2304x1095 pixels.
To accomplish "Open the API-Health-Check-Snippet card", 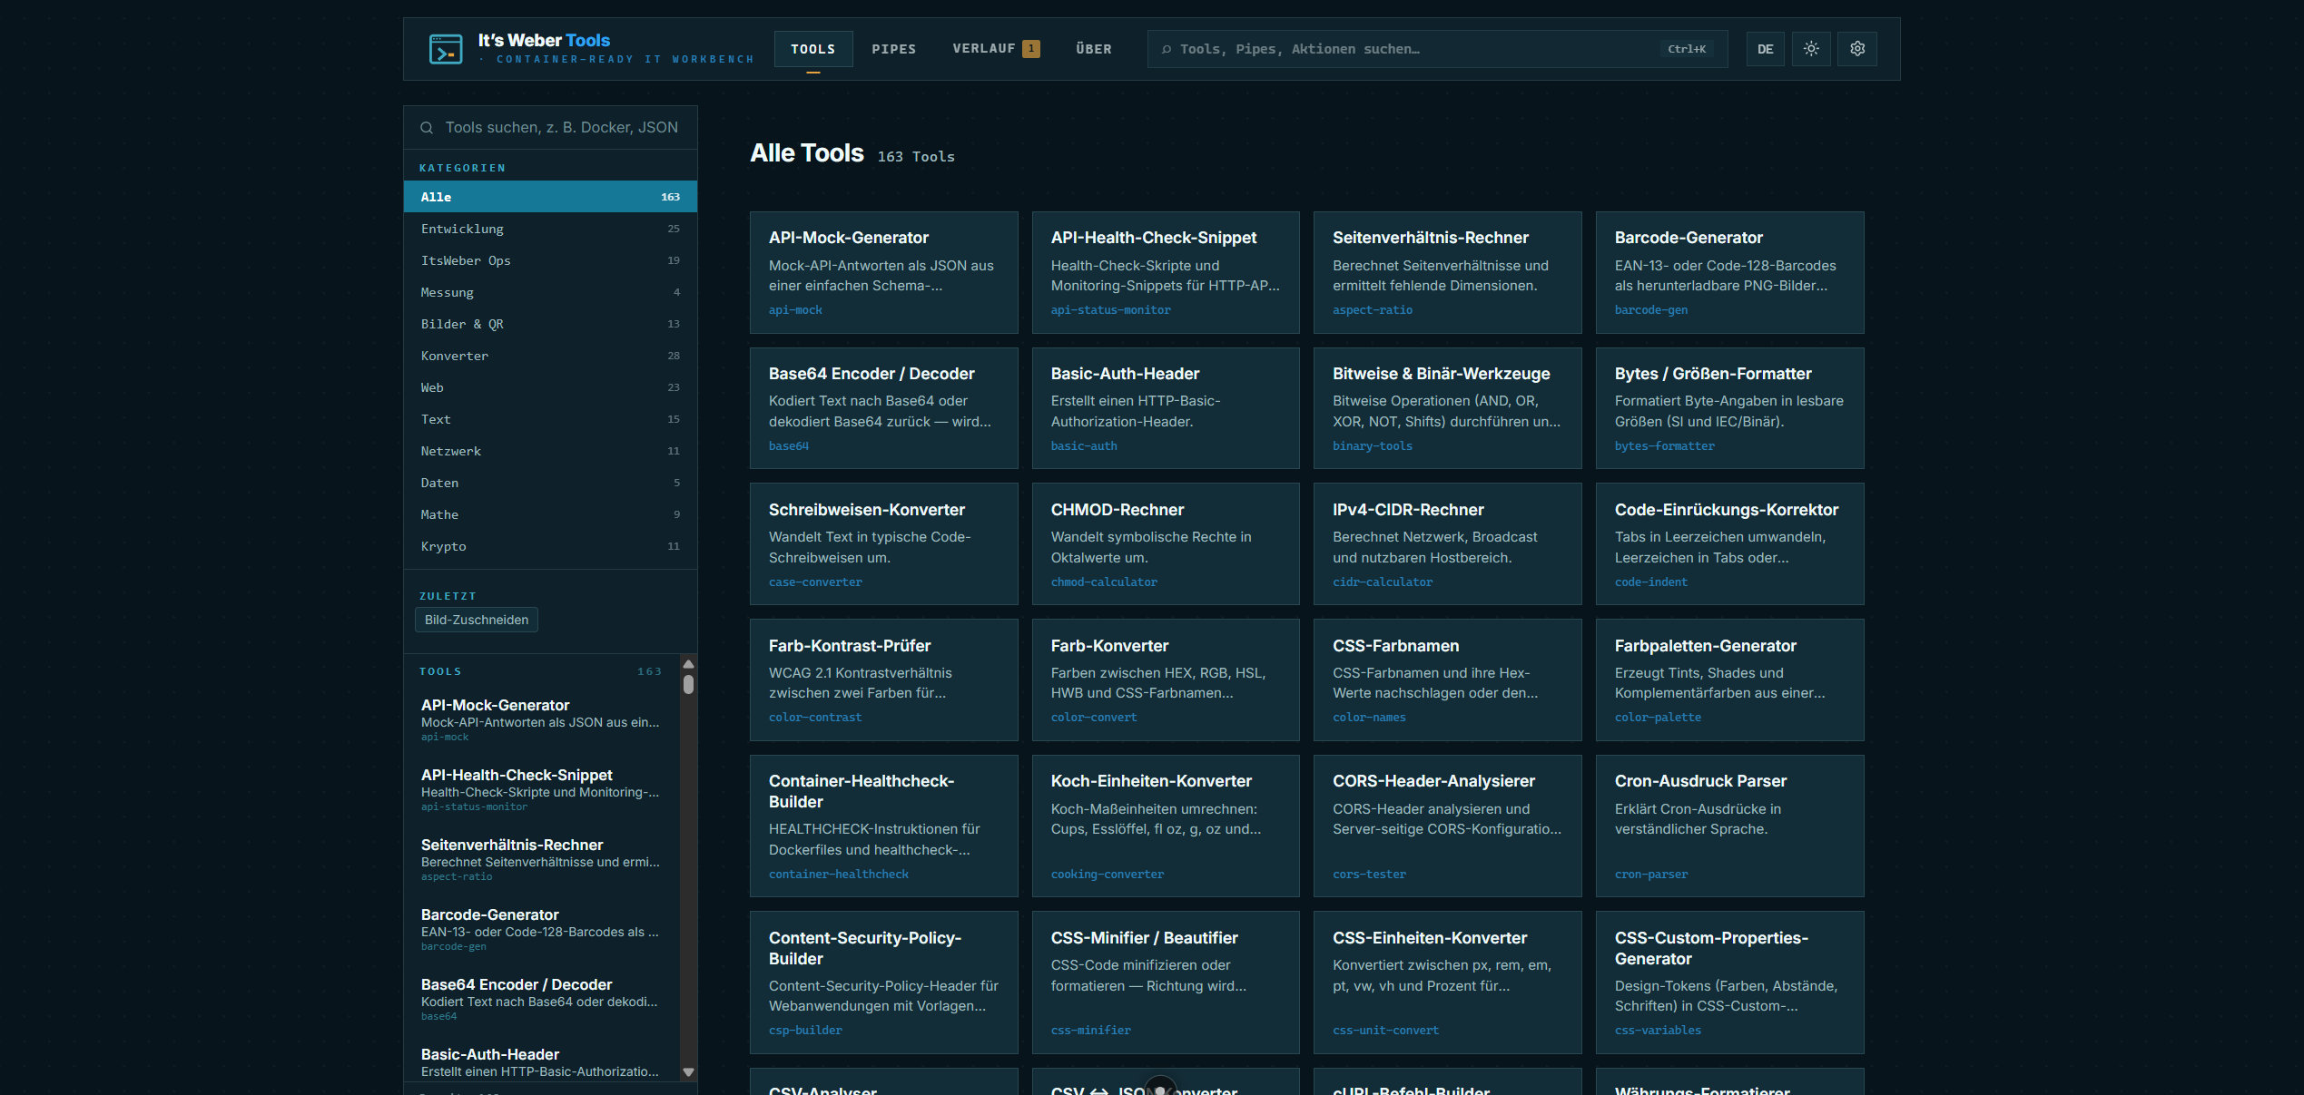I will coord(1166,272).
